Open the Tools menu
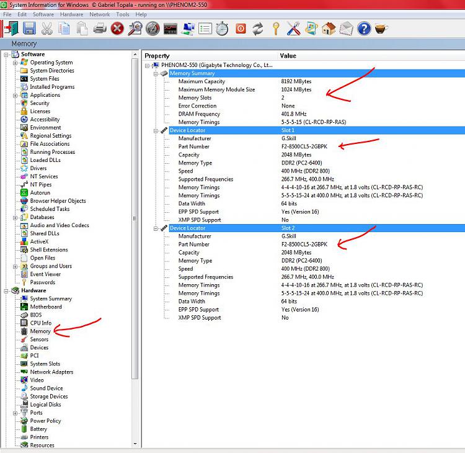The height and width of the screenshot is (453, 465). coord(123,14)
